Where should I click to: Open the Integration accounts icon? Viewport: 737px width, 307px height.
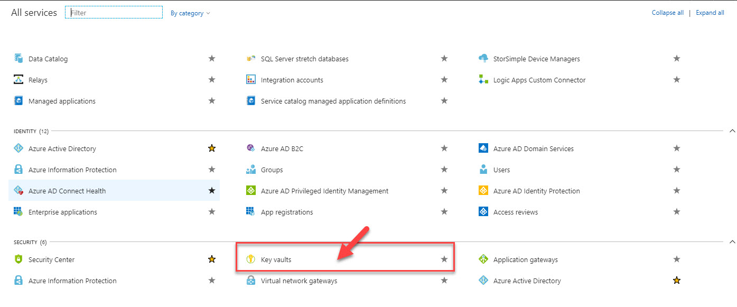coord(251,80)
